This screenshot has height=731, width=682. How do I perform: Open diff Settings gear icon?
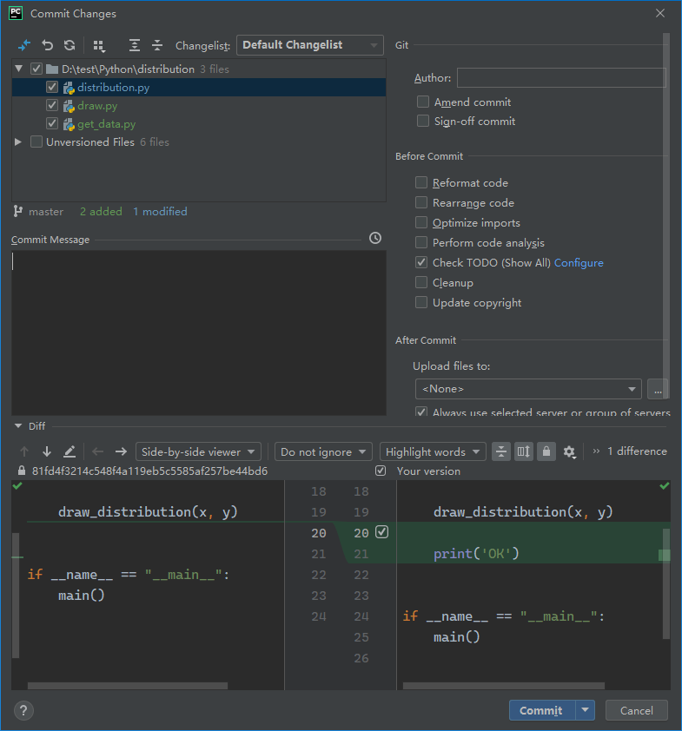(x=569, y=451)
